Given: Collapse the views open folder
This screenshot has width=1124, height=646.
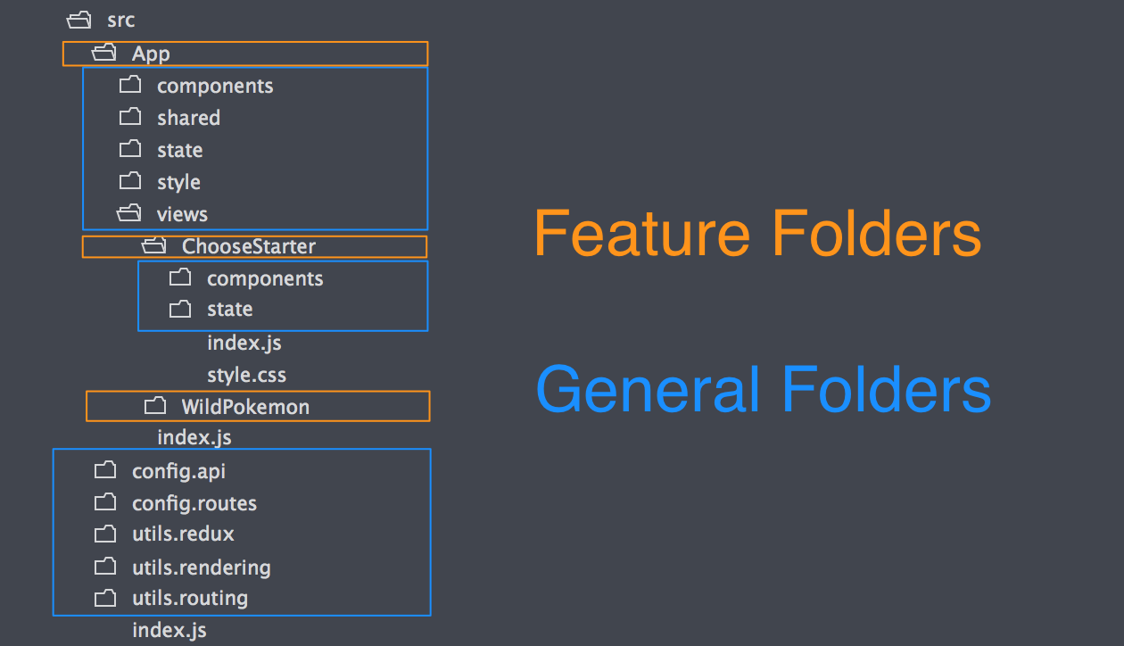Looking at the screenshot, I should 130,213.
